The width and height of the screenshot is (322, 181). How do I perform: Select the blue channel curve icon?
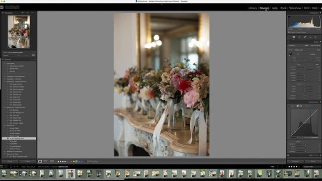310,106
